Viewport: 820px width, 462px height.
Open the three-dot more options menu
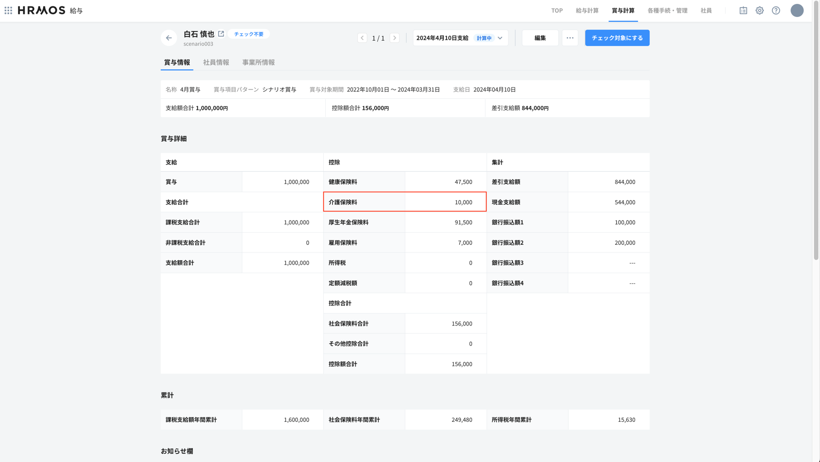(x=570, y=38)
